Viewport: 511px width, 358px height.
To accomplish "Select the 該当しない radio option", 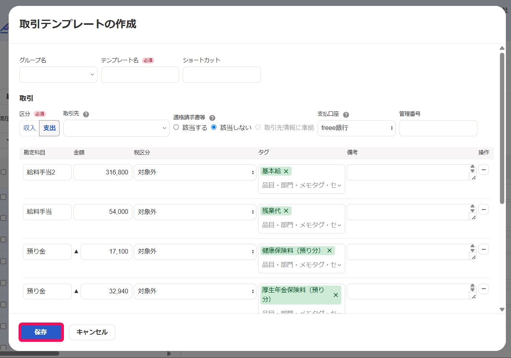I will click(x=214, y=127).
